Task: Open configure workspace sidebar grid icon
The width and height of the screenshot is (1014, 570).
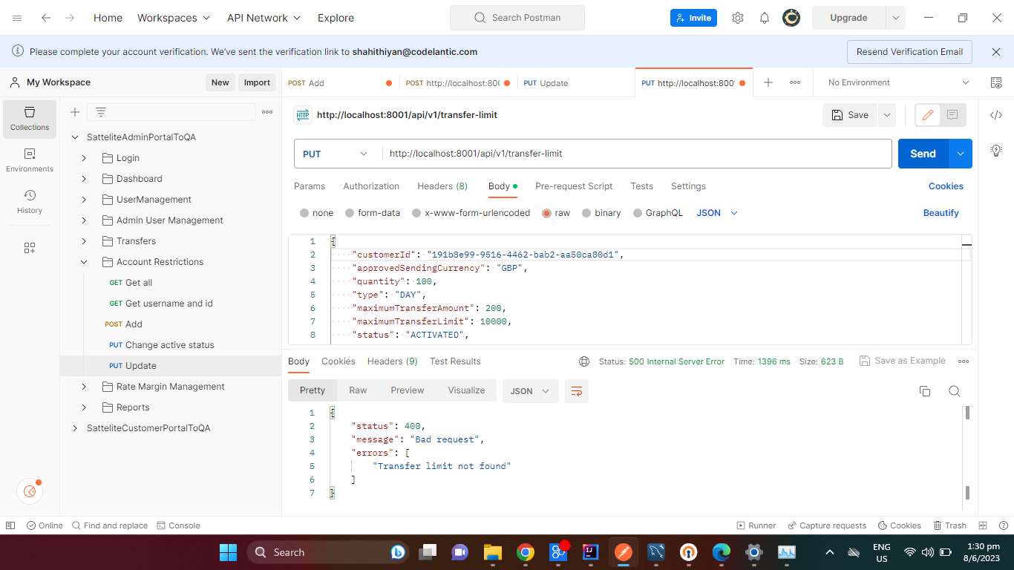Action: tap(30, 248)
